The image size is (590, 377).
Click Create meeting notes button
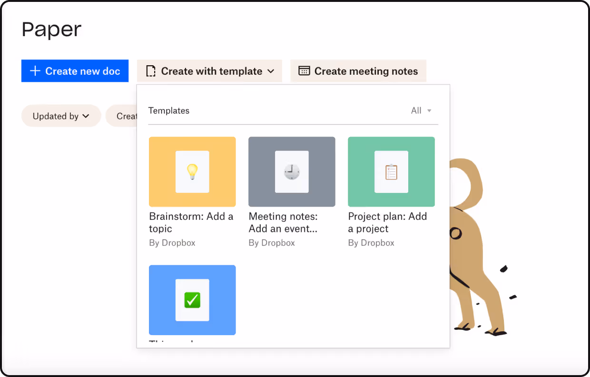pos(358,71)
